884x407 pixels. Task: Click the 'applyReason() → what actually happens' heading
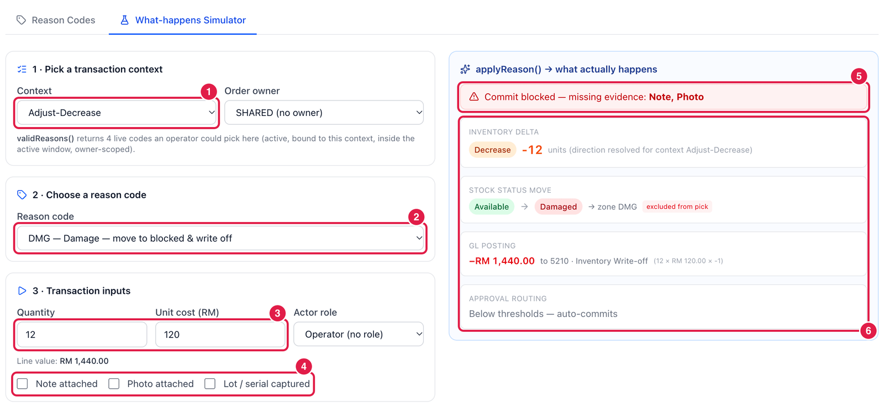(566, 69)
